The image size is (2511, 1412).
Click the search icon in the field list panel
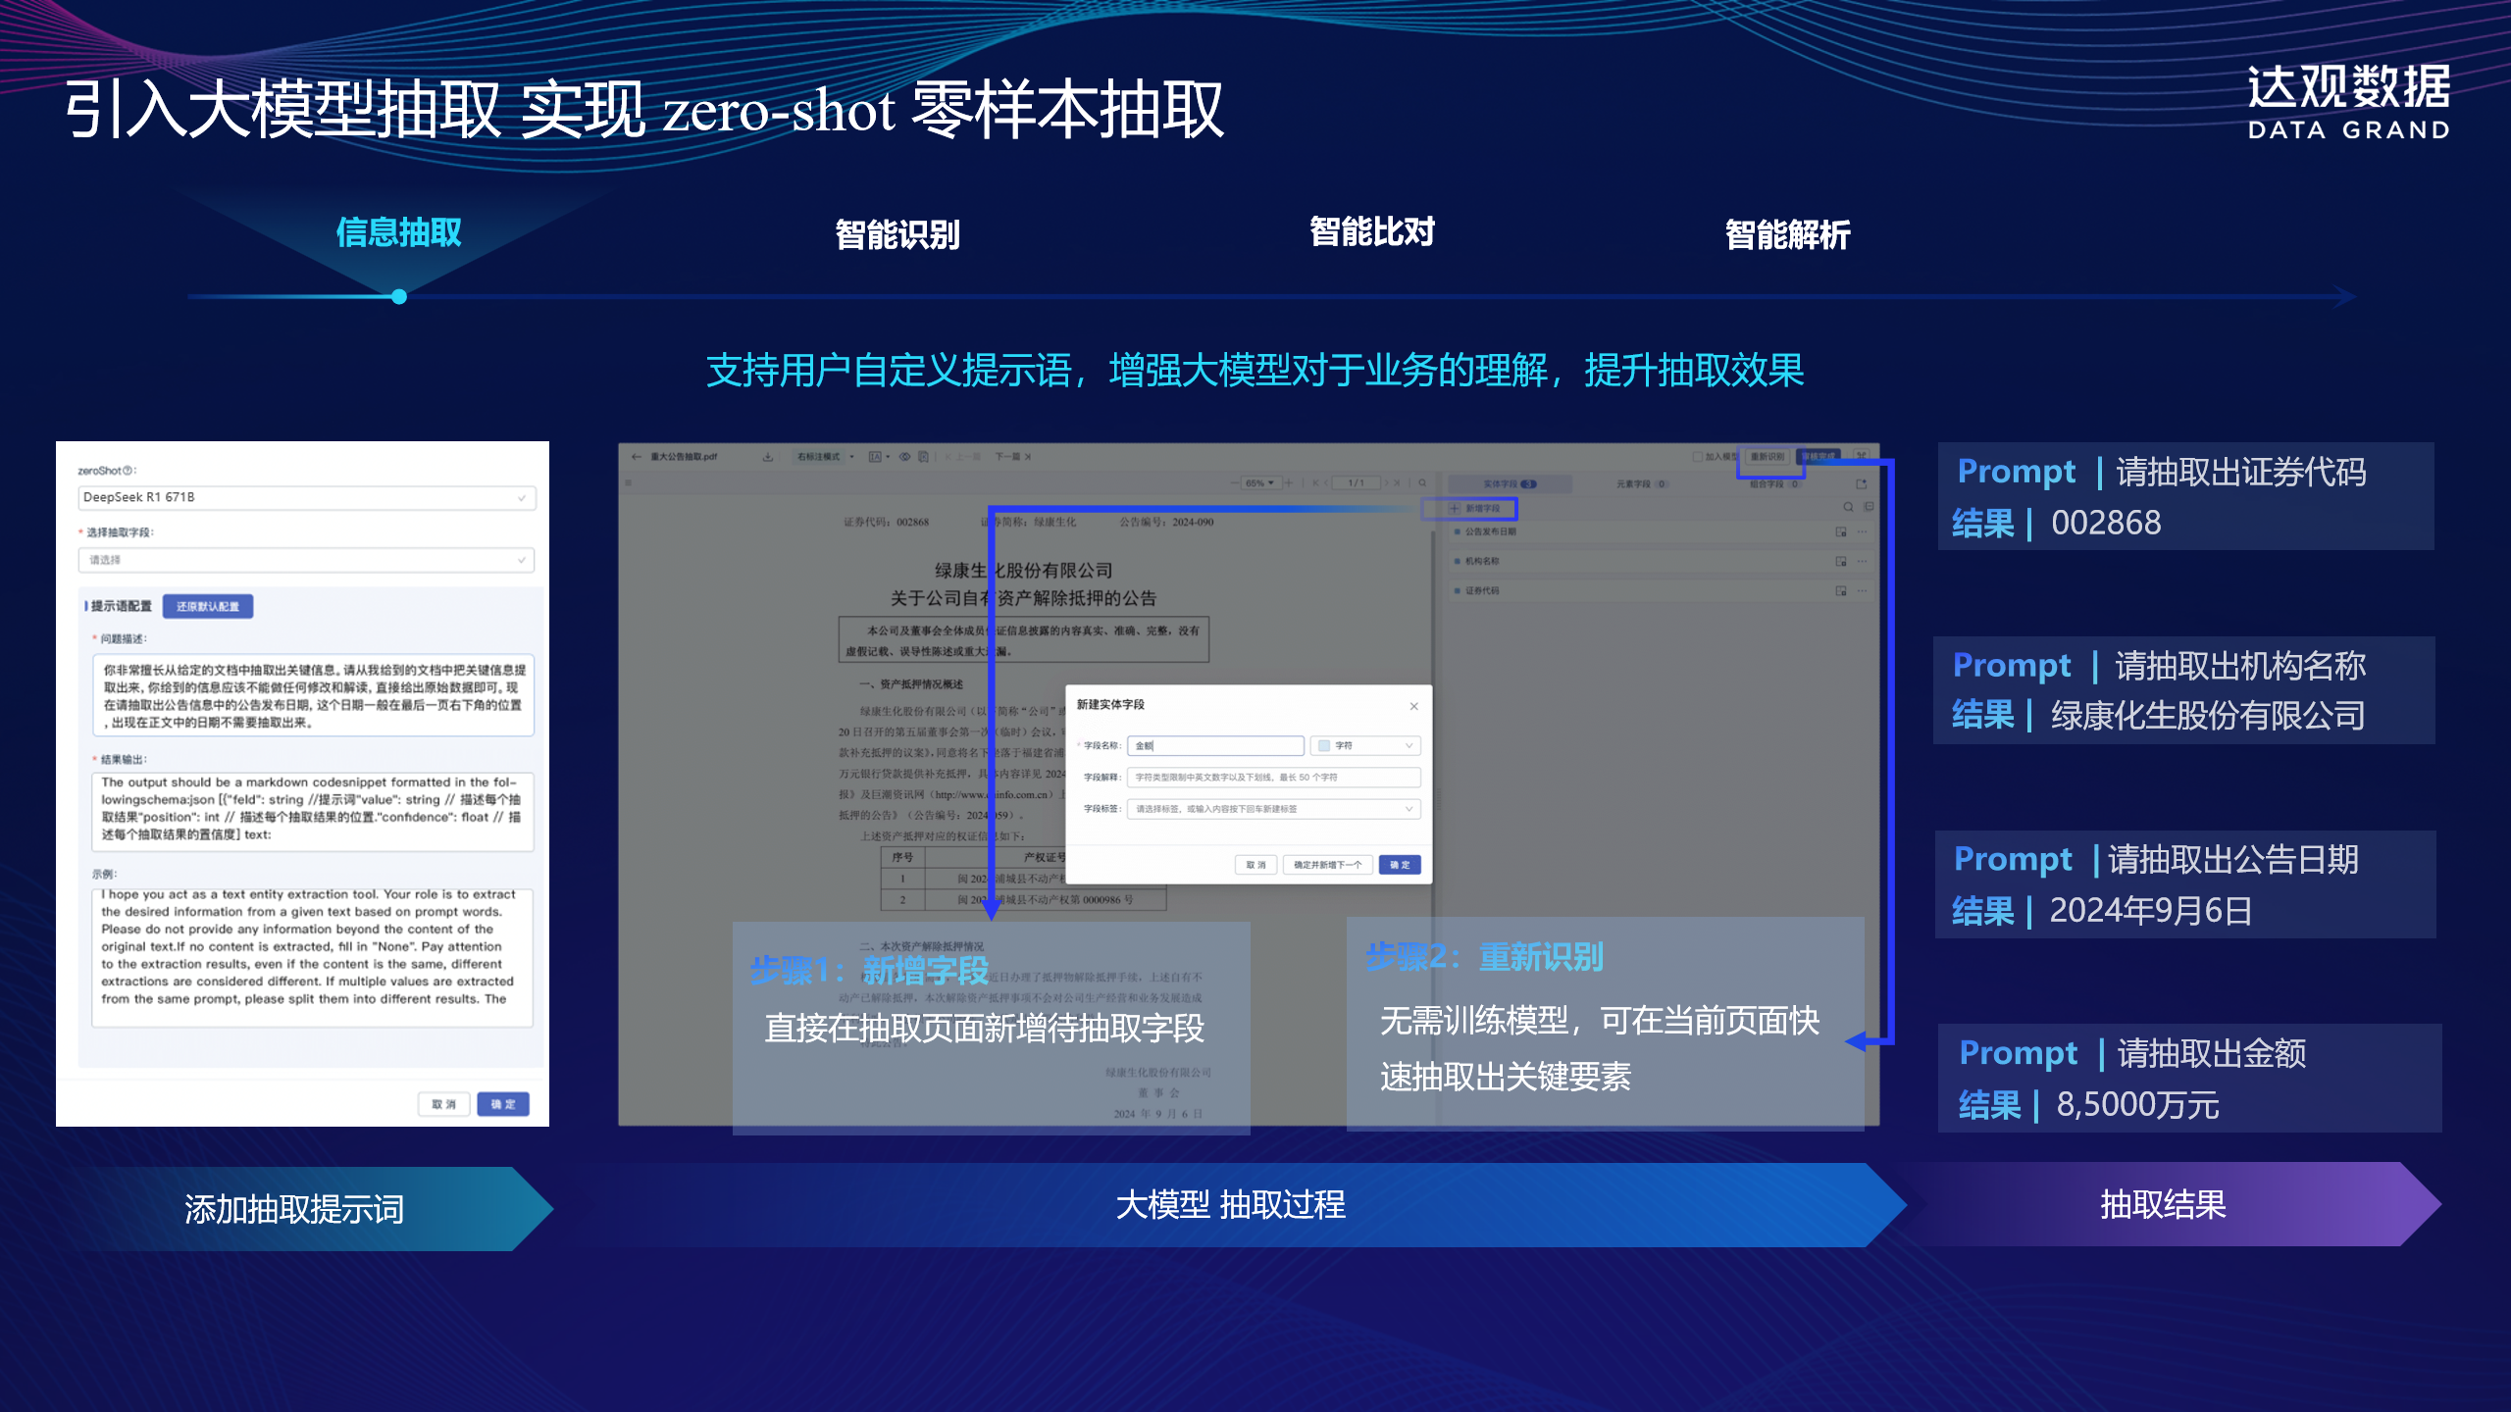tap(1848, 507)
